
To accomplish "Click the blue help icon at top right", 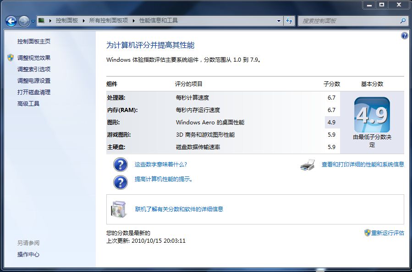I will (404, 36).
